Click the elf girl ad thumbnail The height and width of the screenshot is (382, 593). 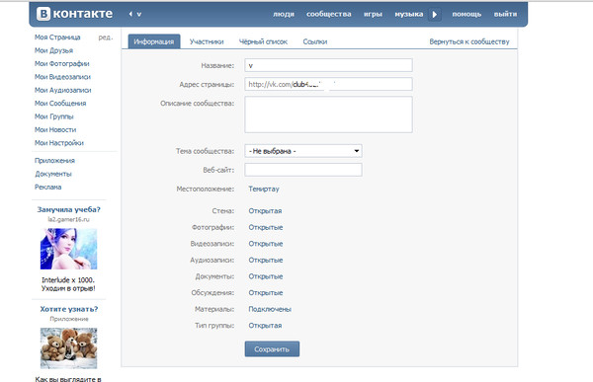click(69, 249)
